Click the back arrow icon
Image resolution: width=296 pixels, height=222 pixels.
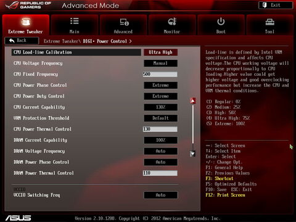tap(12, 41)
